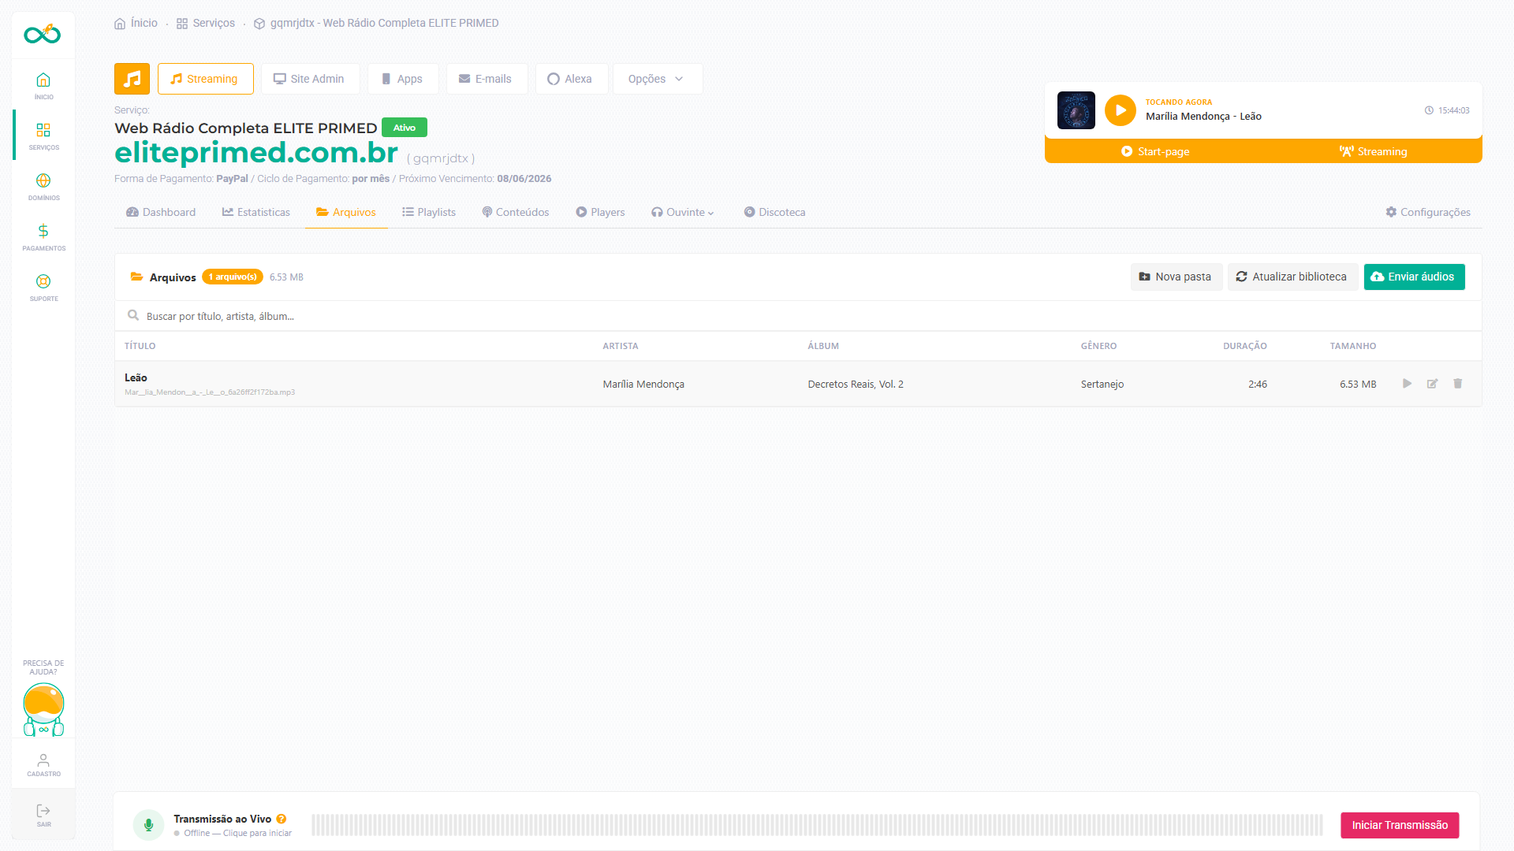Image resolution: width=1514 pixels, height=851 pixels.
Task: Create a Nova pasta folder
Action: coord(1176,277)
